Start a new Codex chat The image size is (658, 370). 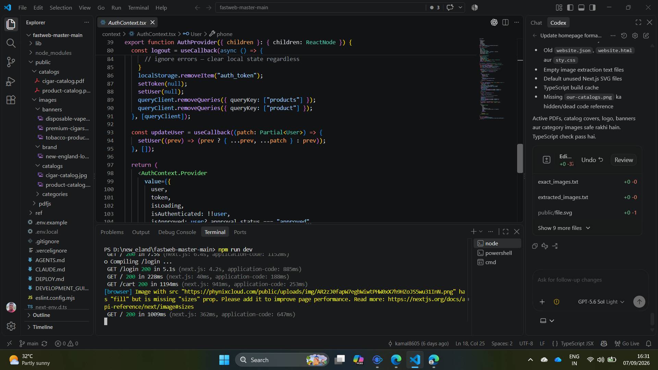coord(646,36)
